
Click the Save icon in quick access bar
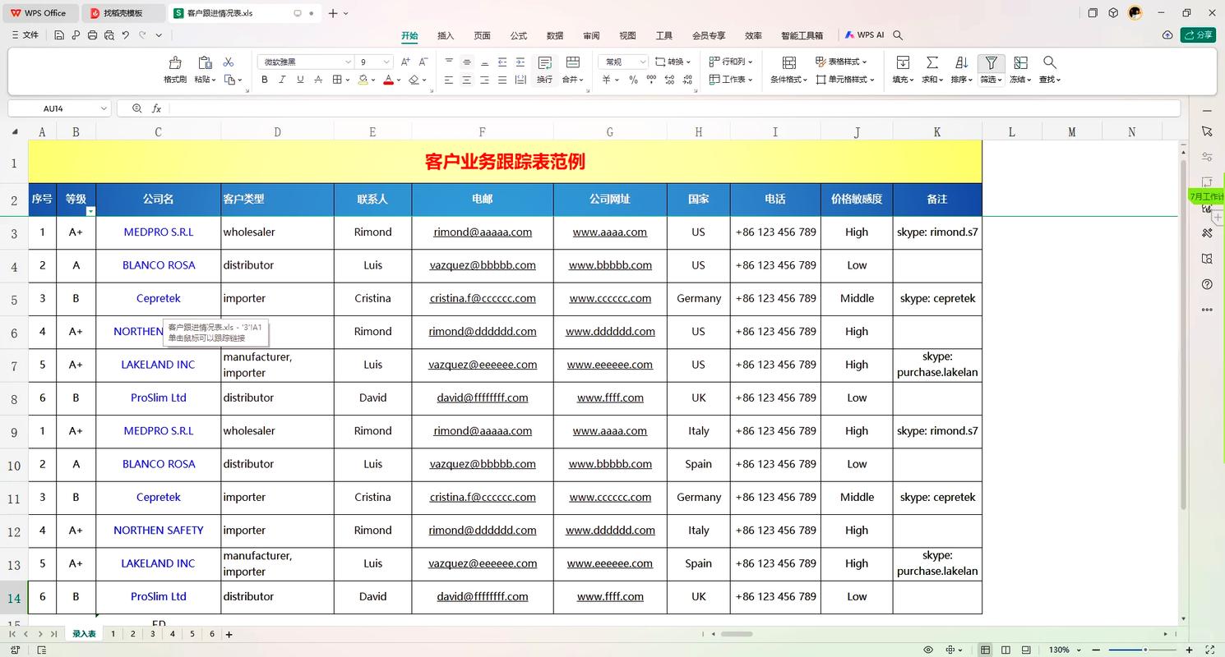[x=59, y=35]
